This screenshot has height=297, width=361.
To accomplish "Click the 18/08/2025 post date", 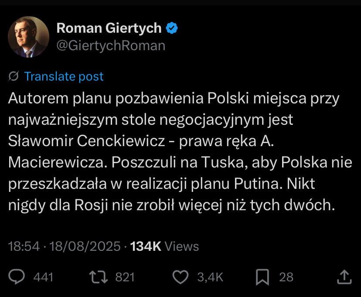I will [x=85, y=246].
